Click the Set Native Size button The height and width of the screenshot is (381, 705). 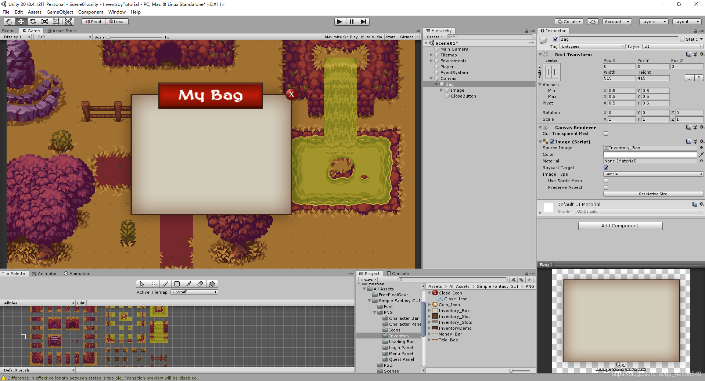click(x=653, y=194)
